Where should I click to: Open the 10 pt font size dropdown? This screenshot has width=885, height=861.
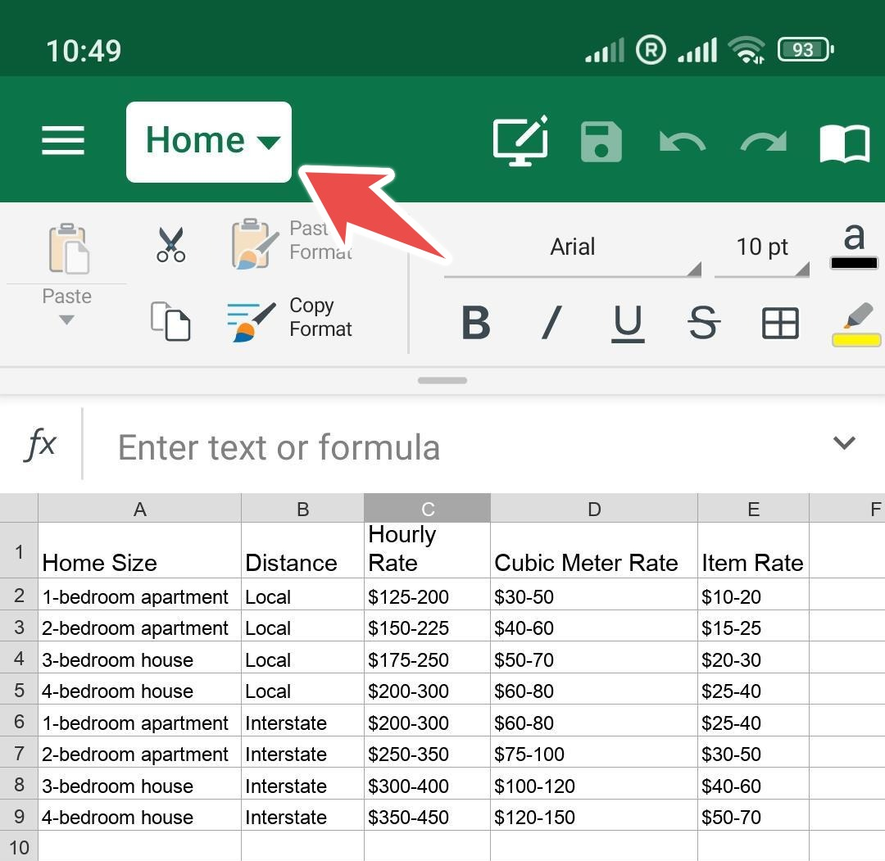click(x=762, y=247)
